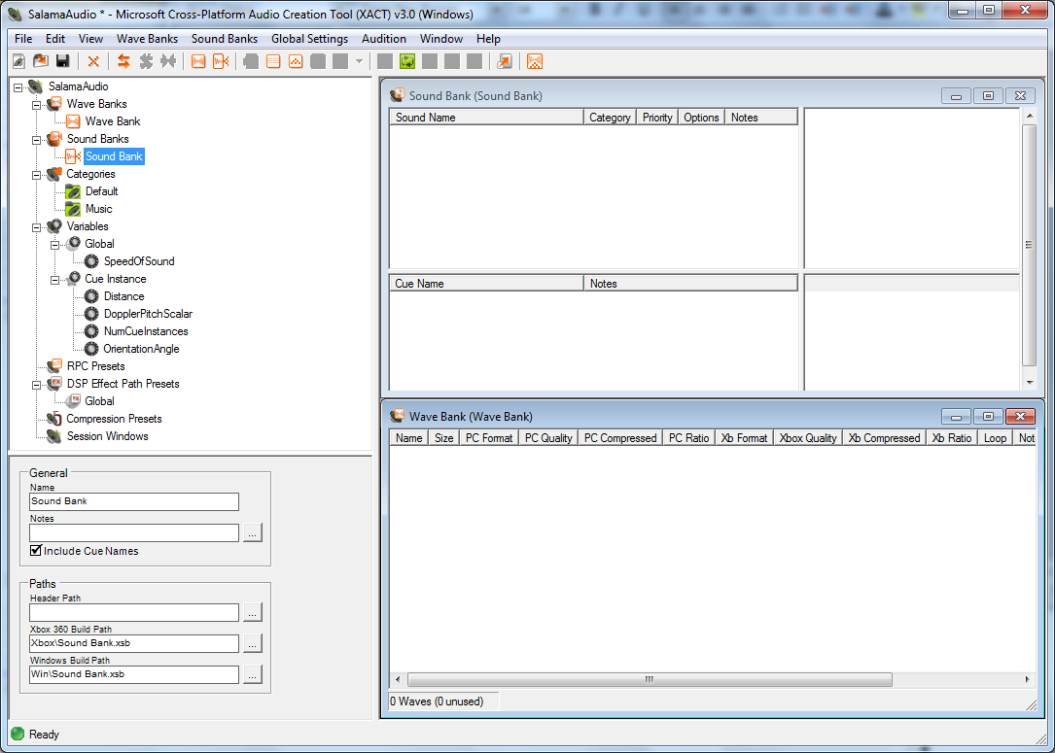
Task: Click the Name field containing Sound Bank
Action: pyautogui.click(x=134, y=501)
